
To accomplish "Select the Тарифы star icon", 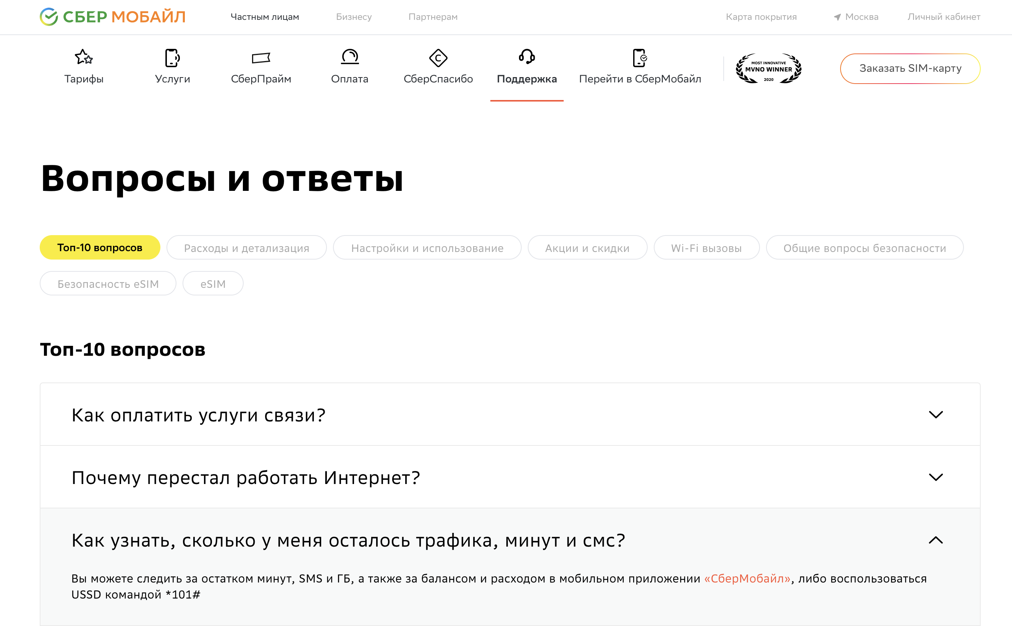I will point(84,58).
